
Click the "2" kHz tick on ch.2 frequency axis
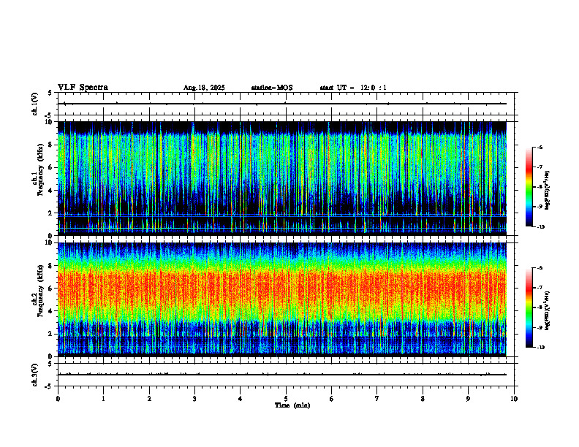click(51, 334)
